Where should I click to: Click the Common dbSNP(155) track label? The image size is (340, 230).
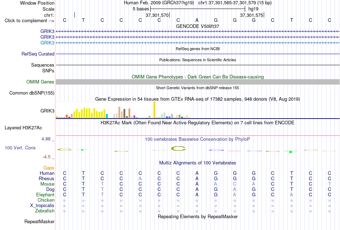[32, 93]
